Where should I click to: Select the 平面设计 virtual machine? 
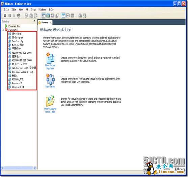16,49
